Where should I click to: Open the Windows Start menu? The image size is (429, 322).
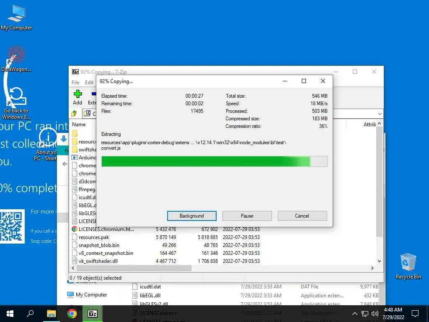[10, 314]
